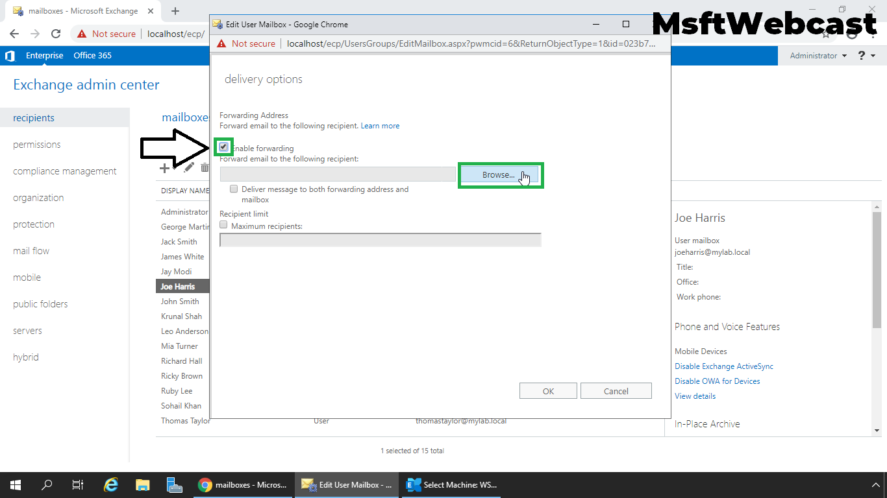Image resolution: width=887 pixels, height=498 pixels.
Task: Open the Windows Start menu
Action: pyautogui.click(x=16, y=485)
